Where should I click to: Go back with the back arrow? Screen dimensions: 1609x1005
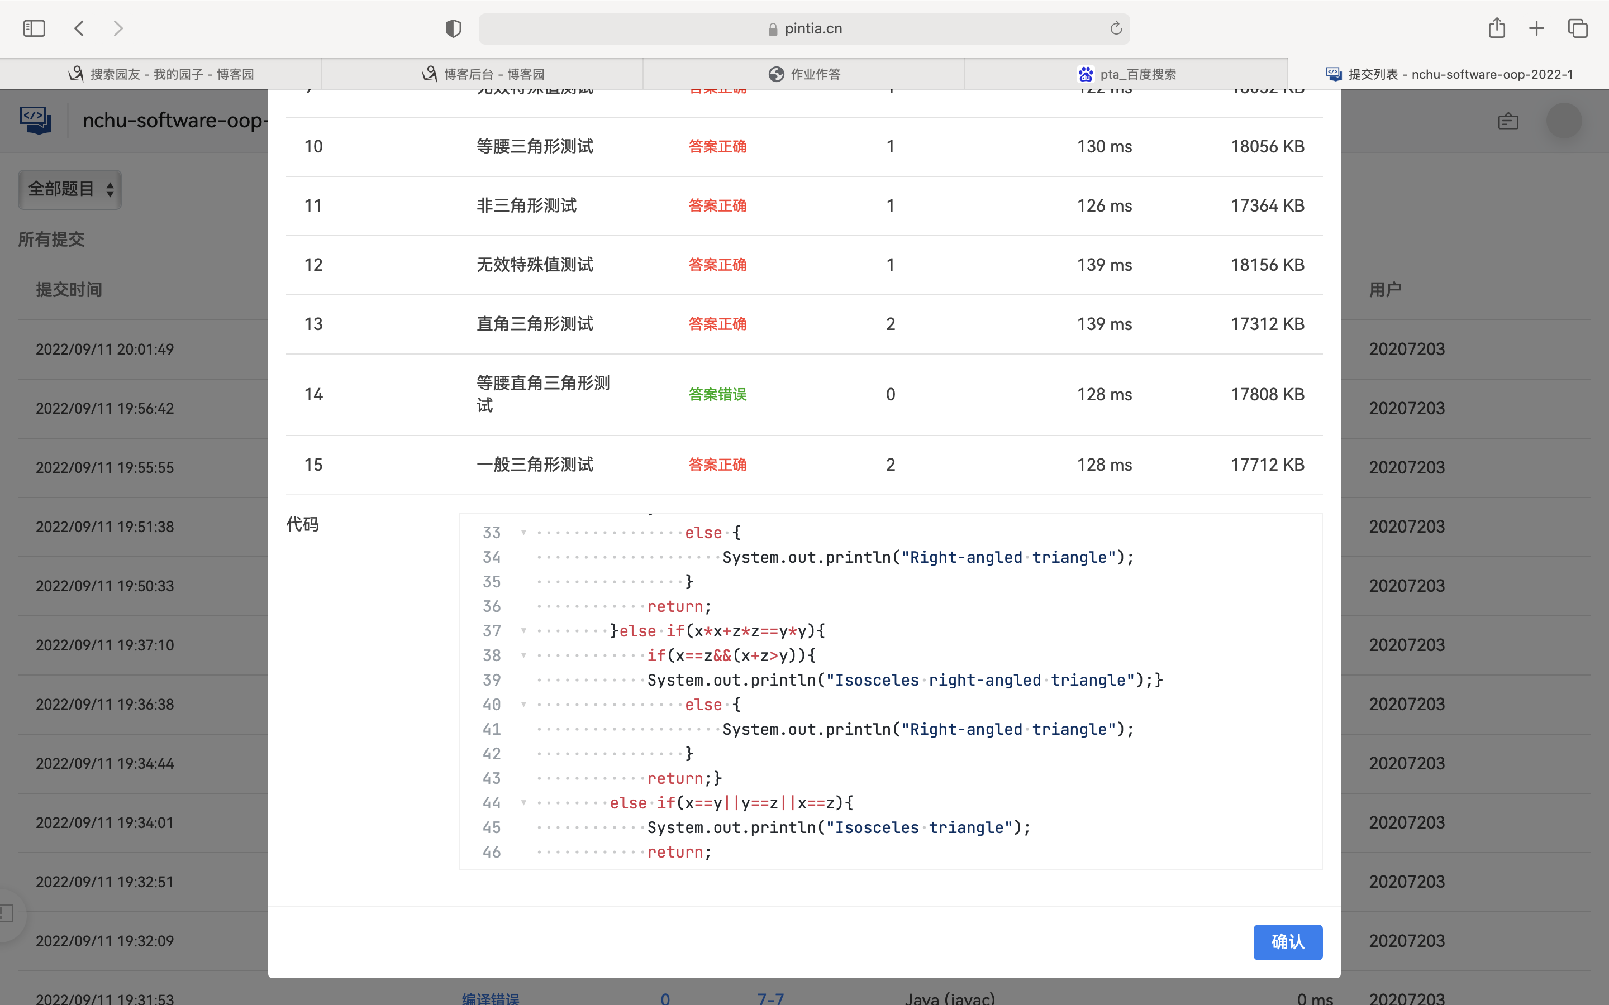[x=79, y=28]
